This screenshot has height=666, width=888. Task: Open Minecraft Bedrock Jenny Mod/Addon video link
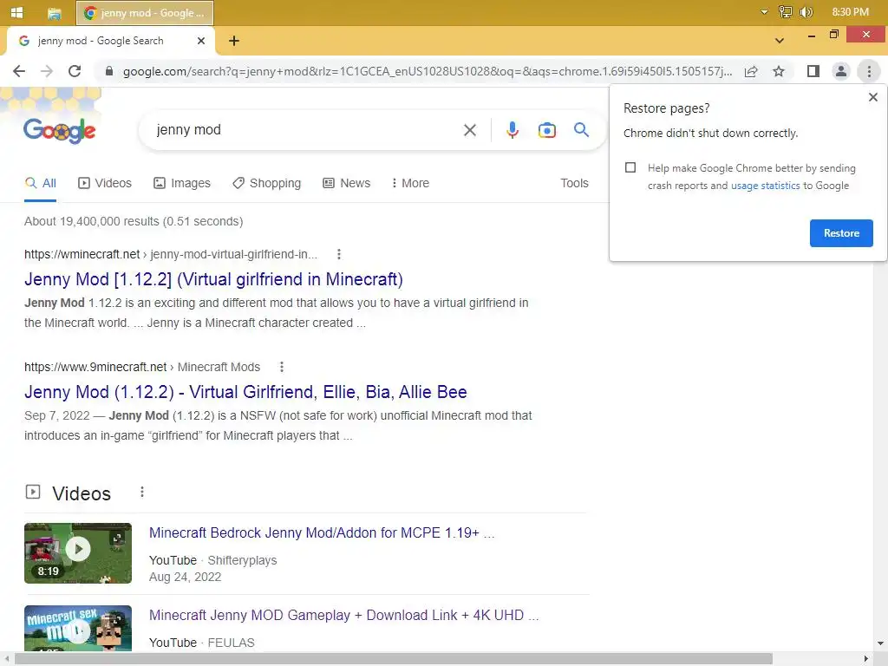pos(322,533)
